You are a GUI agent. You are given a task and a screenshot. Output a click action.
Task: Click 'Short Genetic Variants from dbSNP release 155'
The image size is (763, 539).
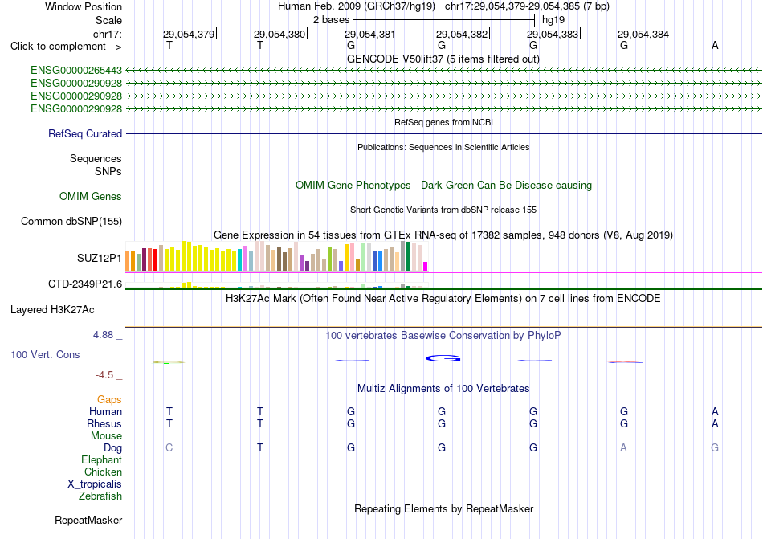tap(443, 210)
